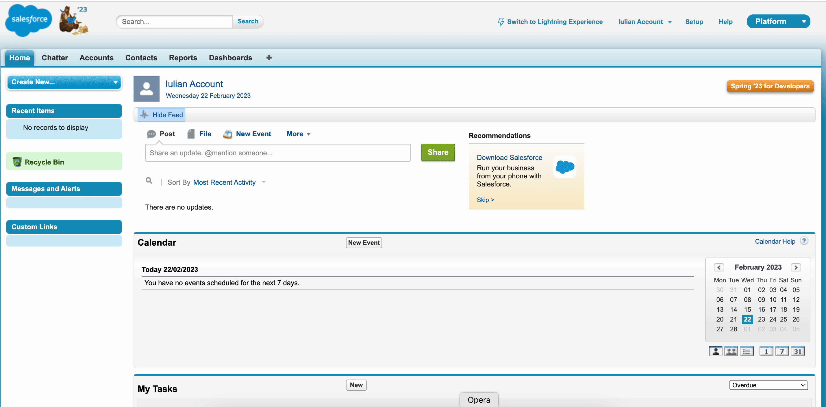Image resolution: width=826 pixels, height=407 pixels.
Task: Click the green Share button
Action: click(438, 152)
